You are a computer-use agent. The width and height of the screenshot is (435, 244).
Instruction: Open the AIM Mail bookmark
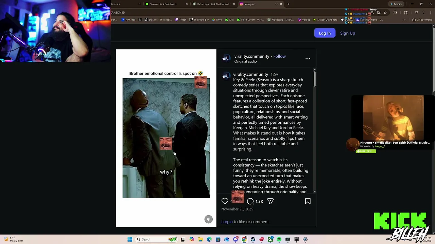tap(128, 20)
